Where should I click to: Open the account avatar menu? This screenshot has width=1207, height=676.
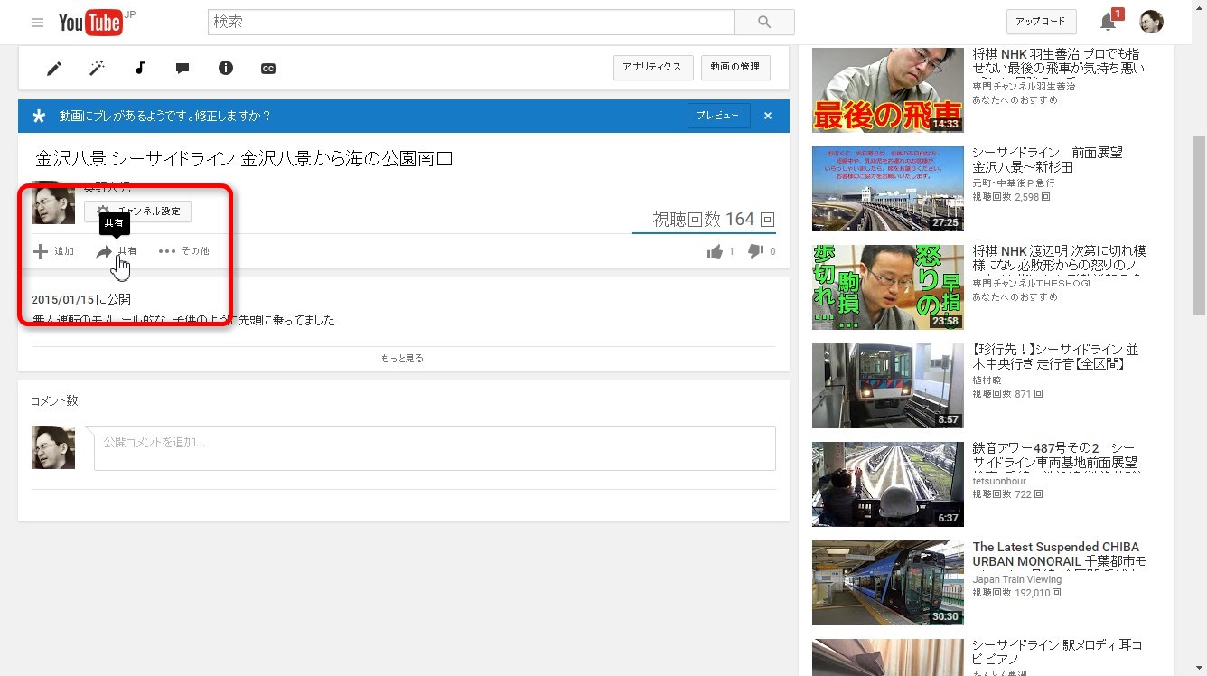tap(1151, 22)
